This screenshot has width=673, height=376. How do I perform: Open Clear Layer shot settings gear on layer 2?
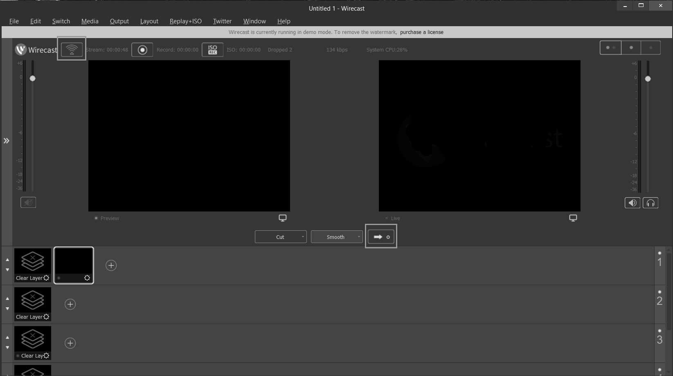coord(46,316)
